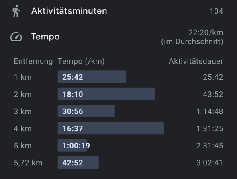This screenshot has width=237, height=179.
Task: Tap the 5,72 km distance label
Action: (28, 163)
